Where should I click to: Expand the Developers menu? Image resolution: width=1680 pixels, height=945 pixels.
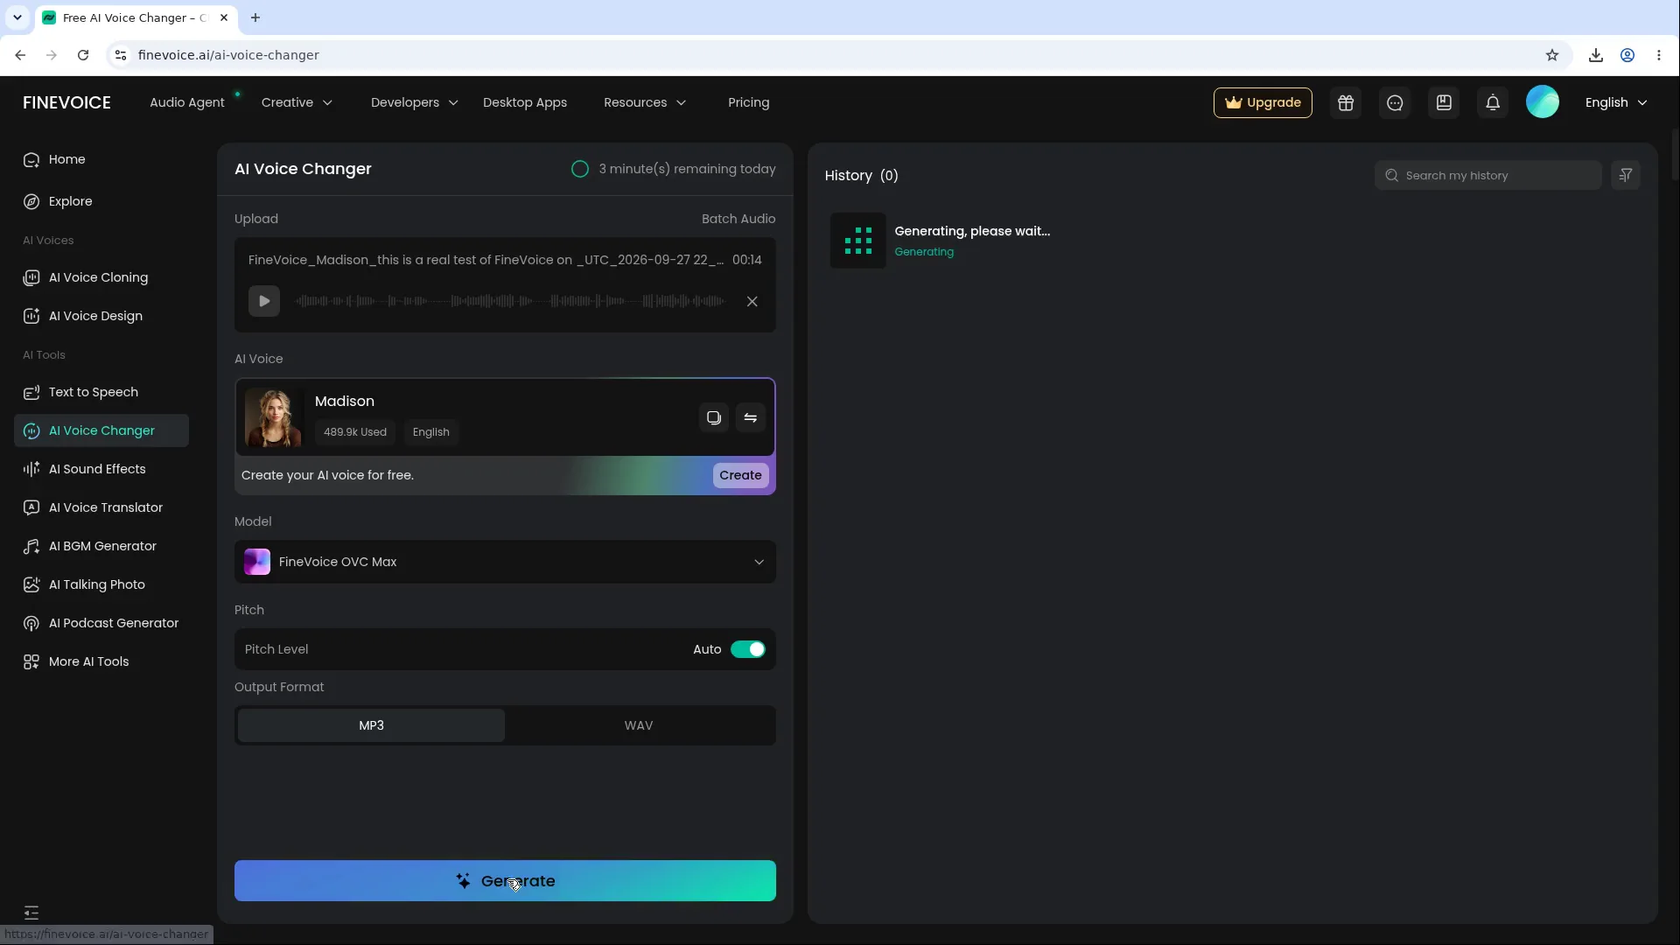(414, 102)
